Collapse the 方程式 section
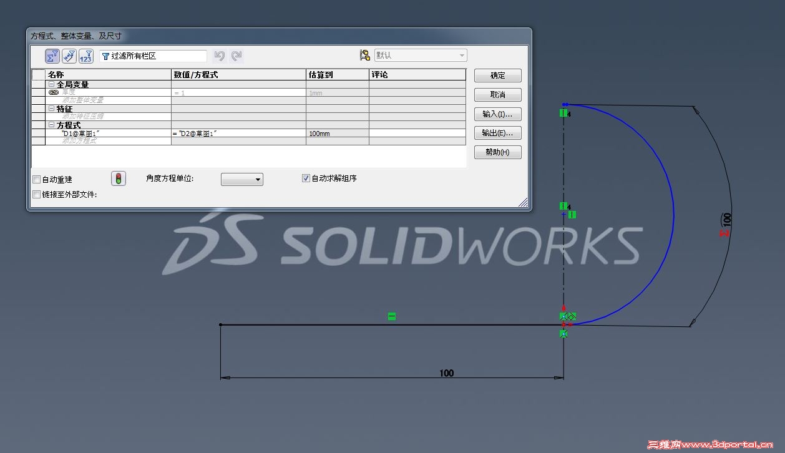The image size is (785, 453). coord(52,125)
